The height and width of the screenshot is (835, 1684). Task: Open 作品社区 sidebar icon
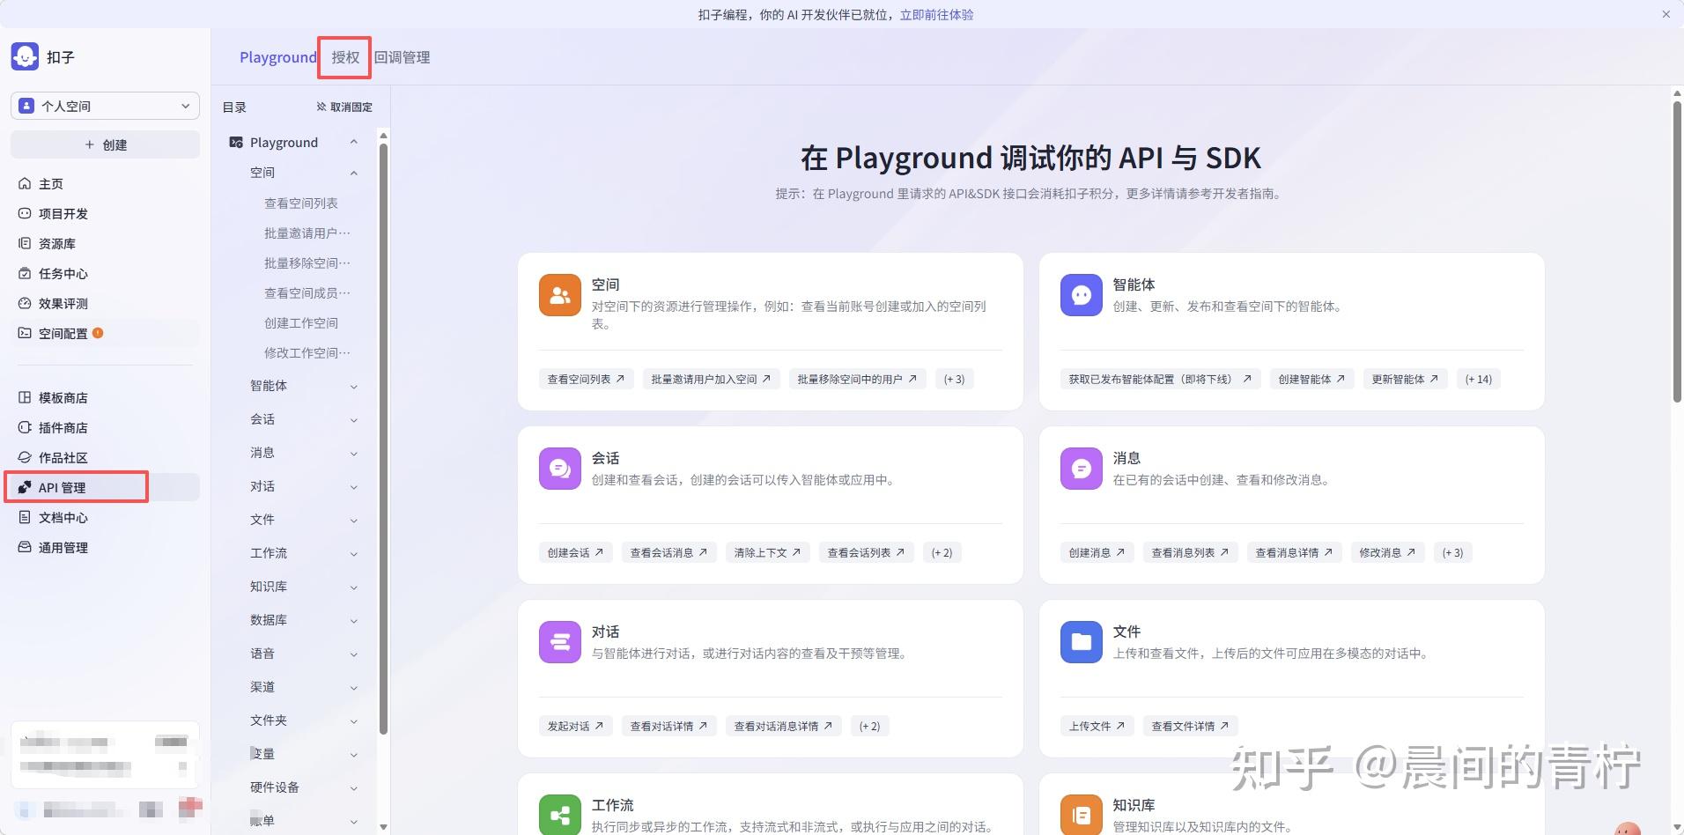coord(25,458)
